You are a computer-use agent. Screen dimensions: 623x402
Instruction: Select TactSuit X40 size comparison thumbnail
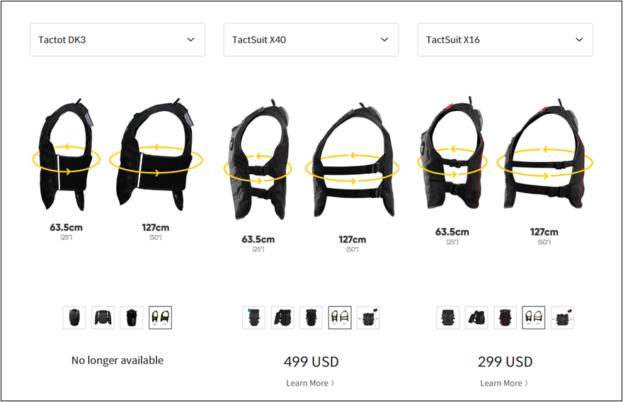pos(340,317)
